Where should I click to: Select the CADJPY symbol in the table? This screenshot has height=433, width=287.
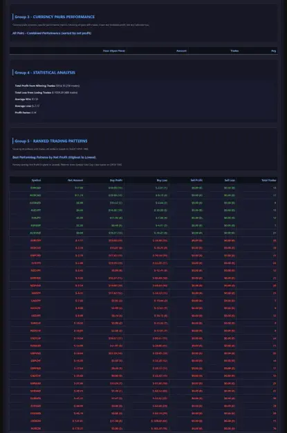[36, 301]
